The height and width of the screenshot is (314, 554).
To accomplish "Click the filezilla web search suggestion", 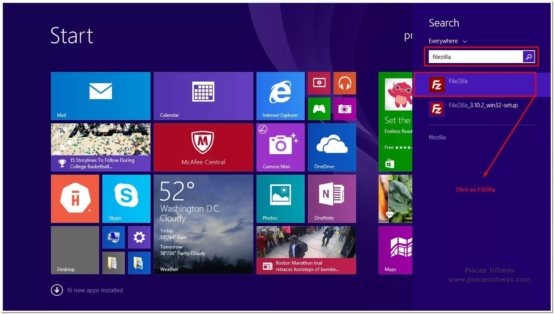I will coord(437,137).
